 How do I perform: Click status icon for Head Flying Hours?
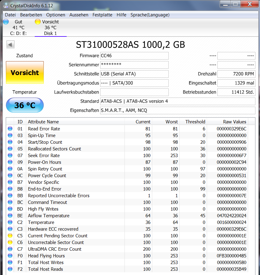[x=10, y=256]
